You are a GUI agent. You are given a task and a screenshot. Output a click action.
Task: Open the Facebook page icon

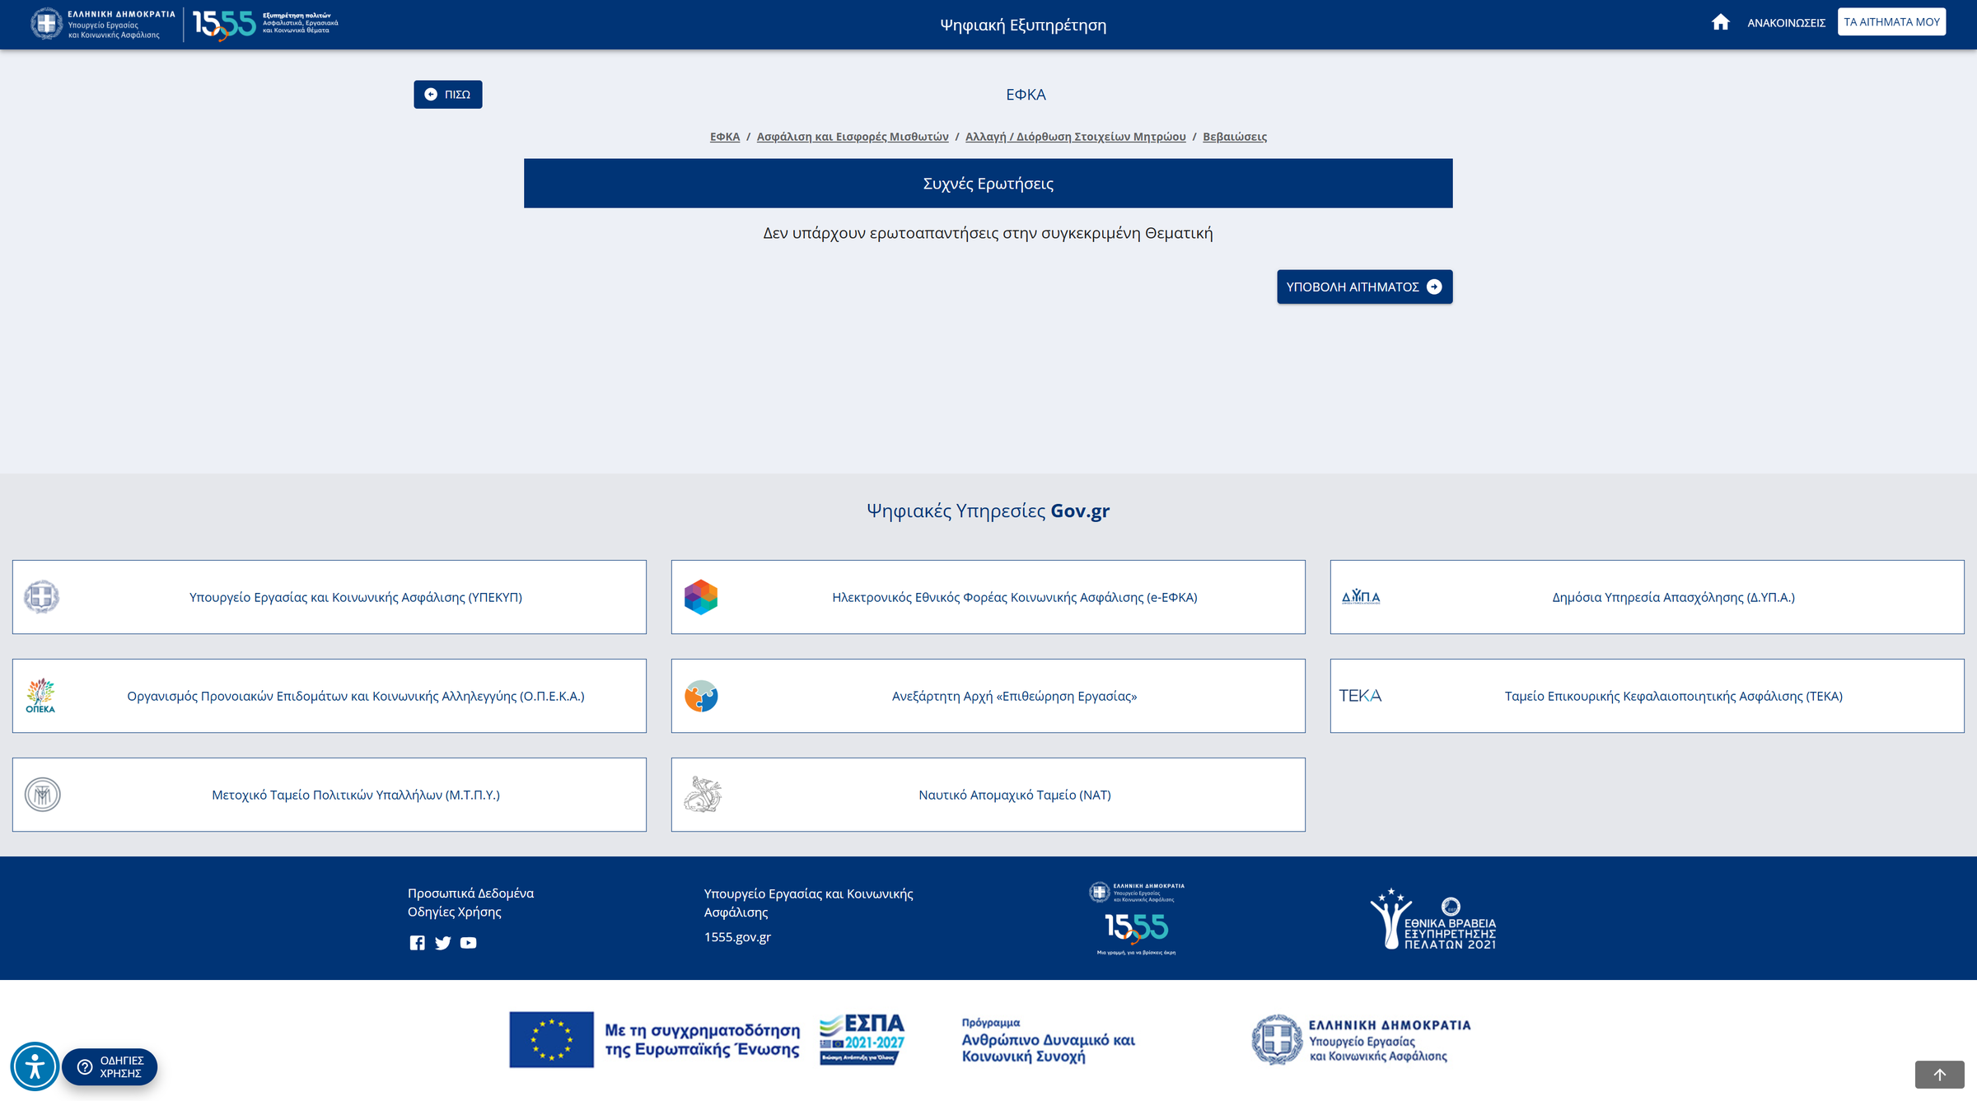(418, 943)
